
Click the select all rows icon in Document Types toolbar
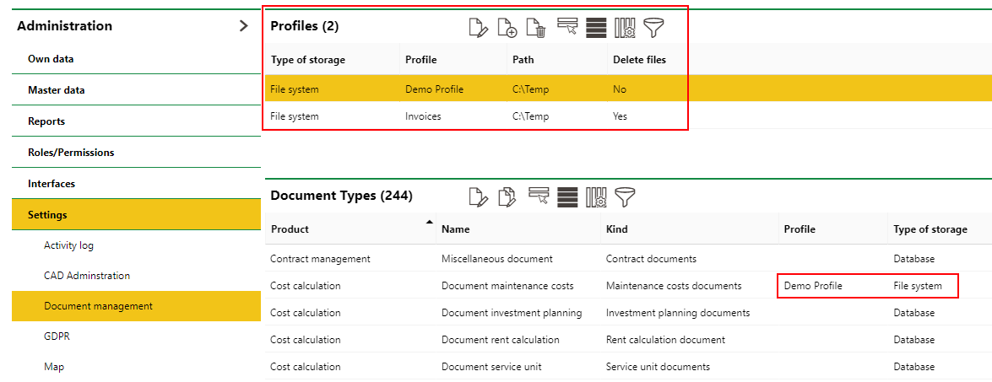[567, 196]
